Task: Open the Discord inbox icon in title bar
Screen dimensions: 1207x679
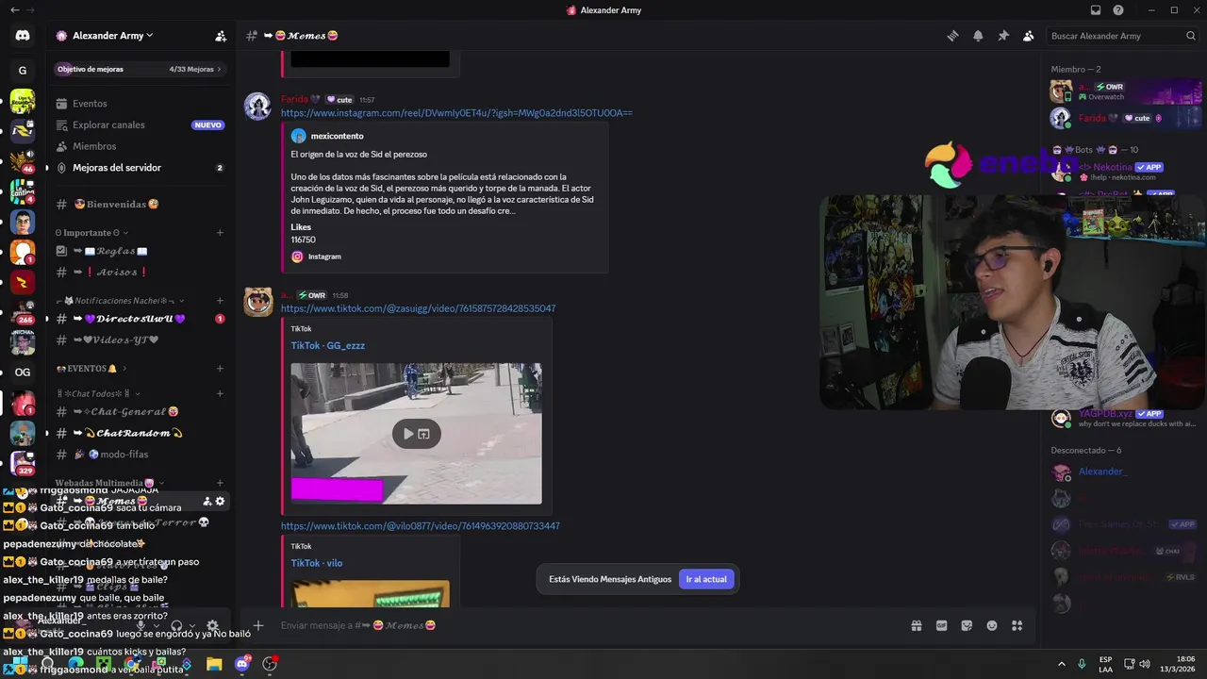Action: click(x=1096, y=10)
